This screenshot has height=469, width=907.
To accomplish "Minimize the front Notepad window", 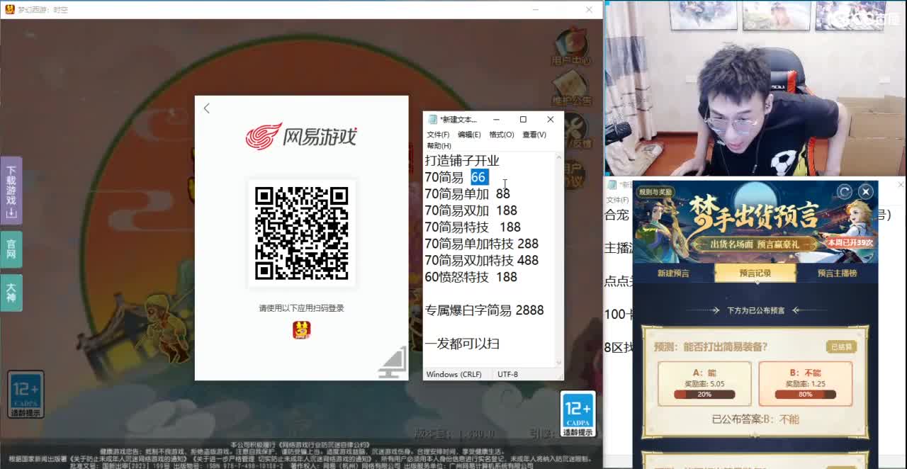I will [496, 119].
